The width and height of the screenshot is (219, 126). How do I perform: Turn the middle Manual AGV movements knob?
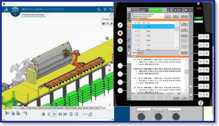(158, 116)
